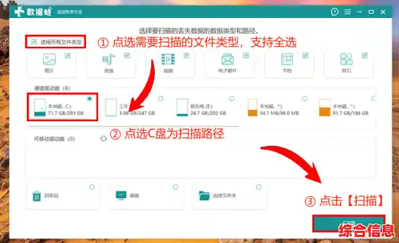Select the 工作 drive radio button
Screen dimensions: 399x243
161,98
